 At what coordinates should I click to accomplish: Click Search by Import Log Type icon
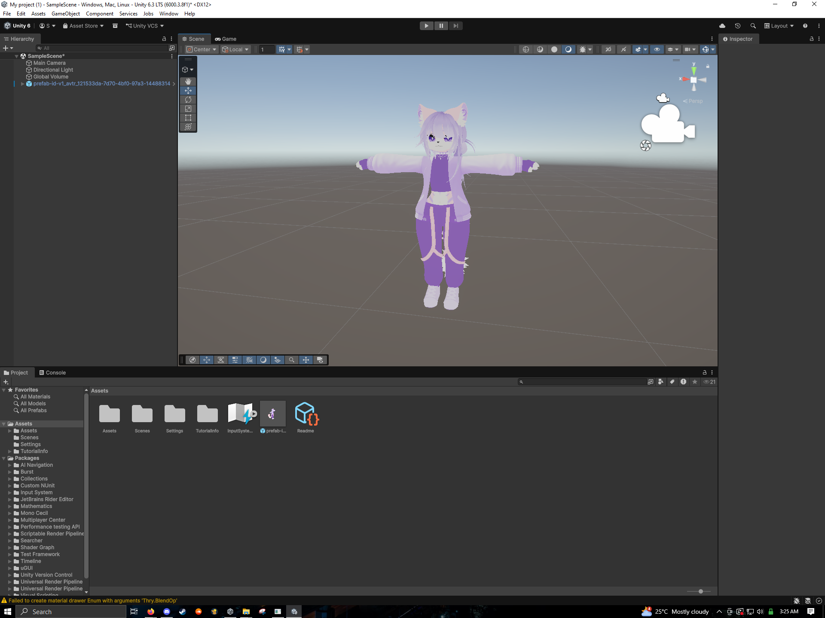coord(683,382)
